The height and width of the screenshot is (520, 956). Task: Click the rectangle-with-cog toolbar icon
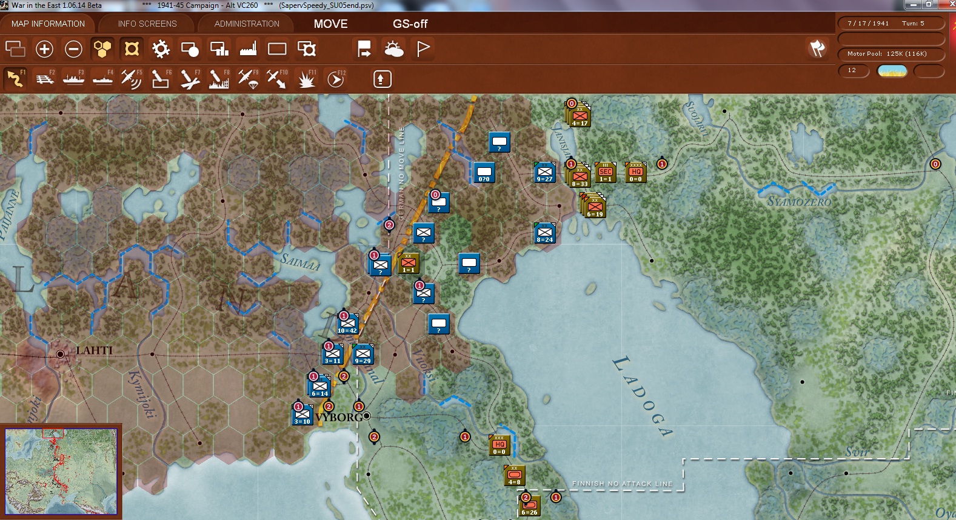tap(307, 49)
